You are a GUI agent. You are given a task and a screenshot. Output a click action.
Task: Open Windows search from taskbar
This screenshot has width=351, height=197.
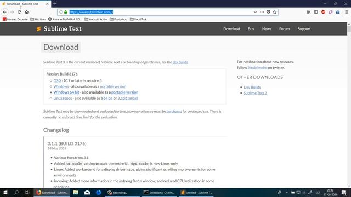pyautogui.click(x=16, y=192)
